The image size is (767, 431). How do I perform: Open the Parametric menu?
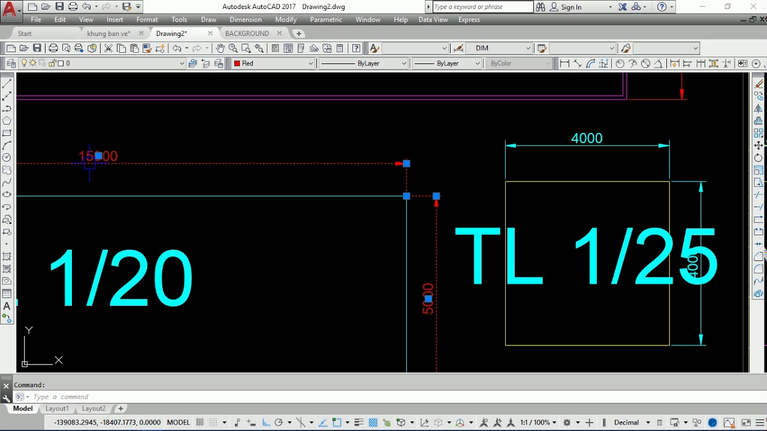tap(326, 20)
